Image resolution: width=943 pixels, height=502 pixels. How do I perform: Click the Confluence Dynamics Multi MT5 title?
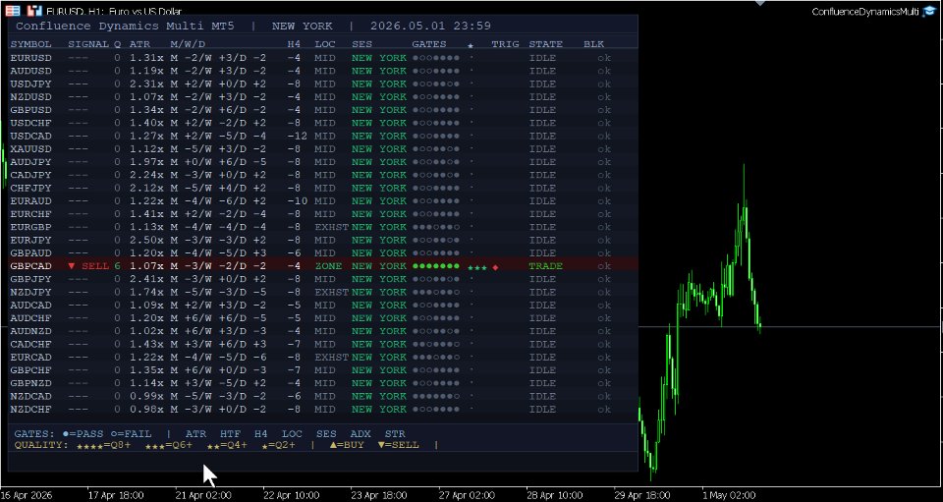click(x=125, y=26)
